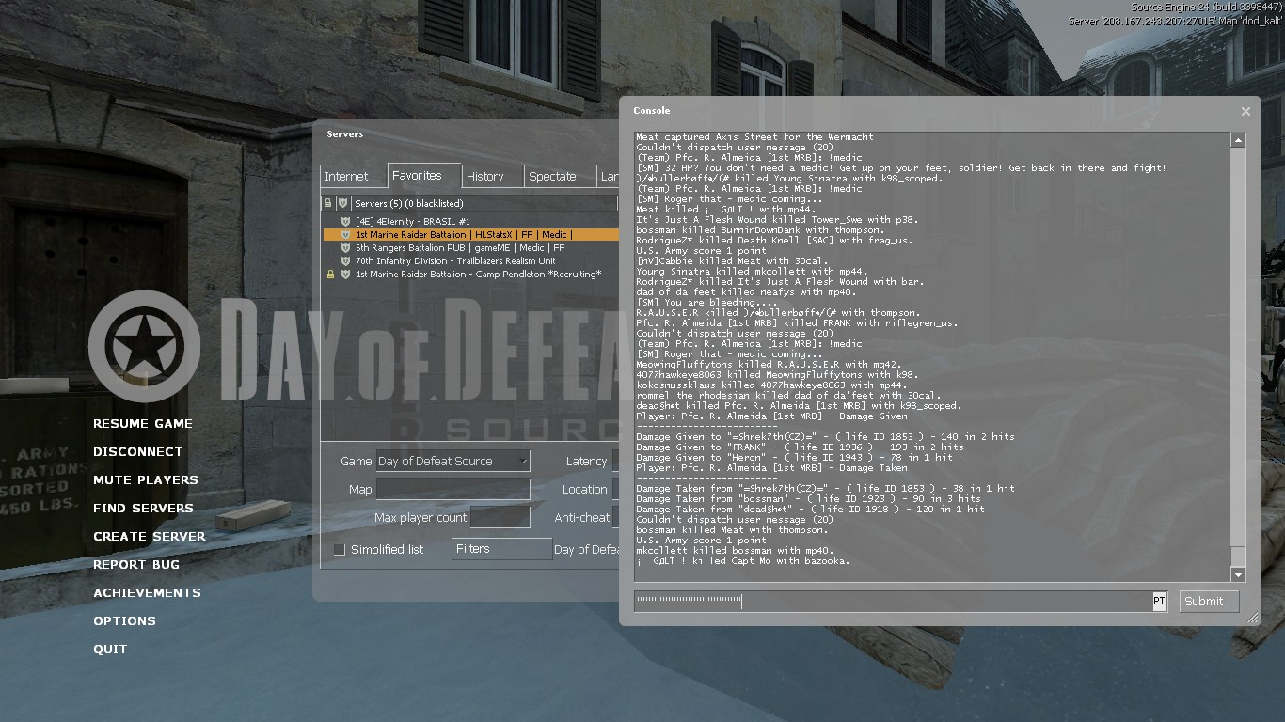Sort by Servers column header
Screen dimensions: 1285x722
pos(484,203)
